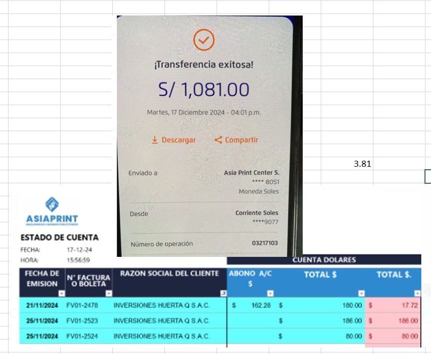Click the Descargar link text
Screen dimensions: 431x354
(178, 140)
